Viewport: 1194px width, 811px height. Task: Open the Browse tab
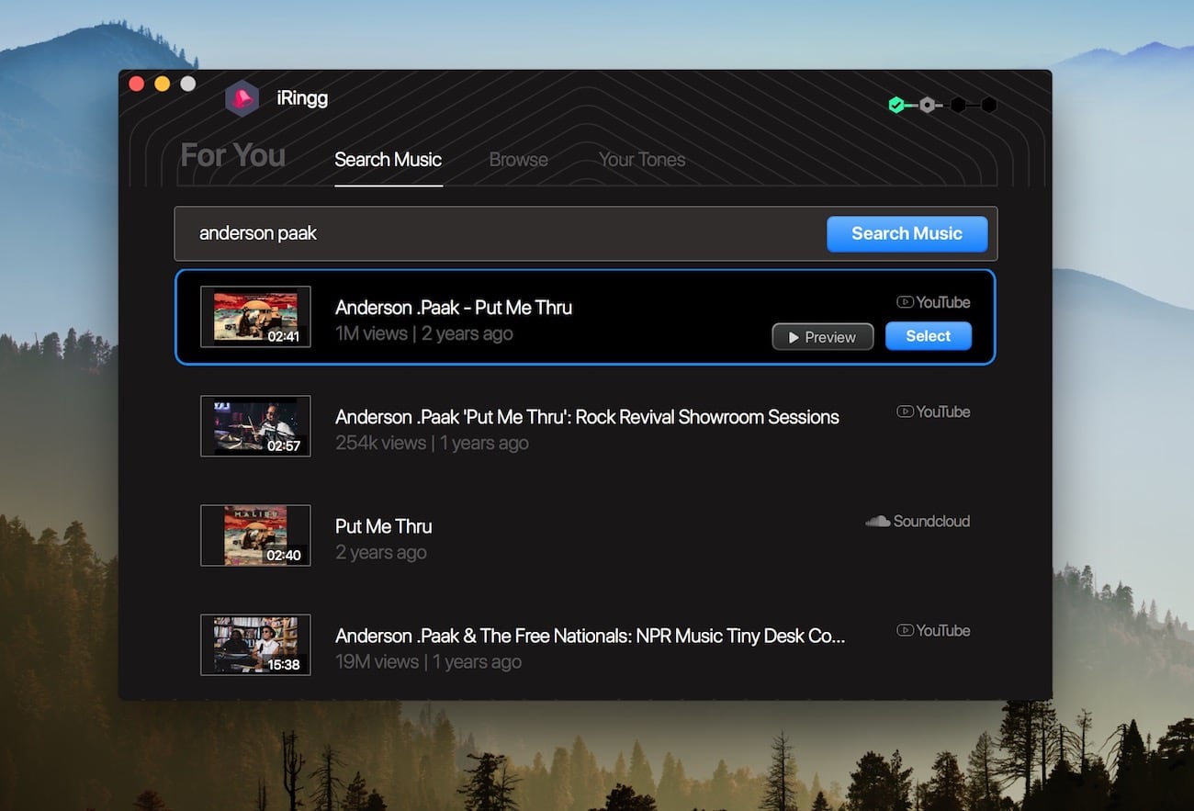[x=518, y=159]
